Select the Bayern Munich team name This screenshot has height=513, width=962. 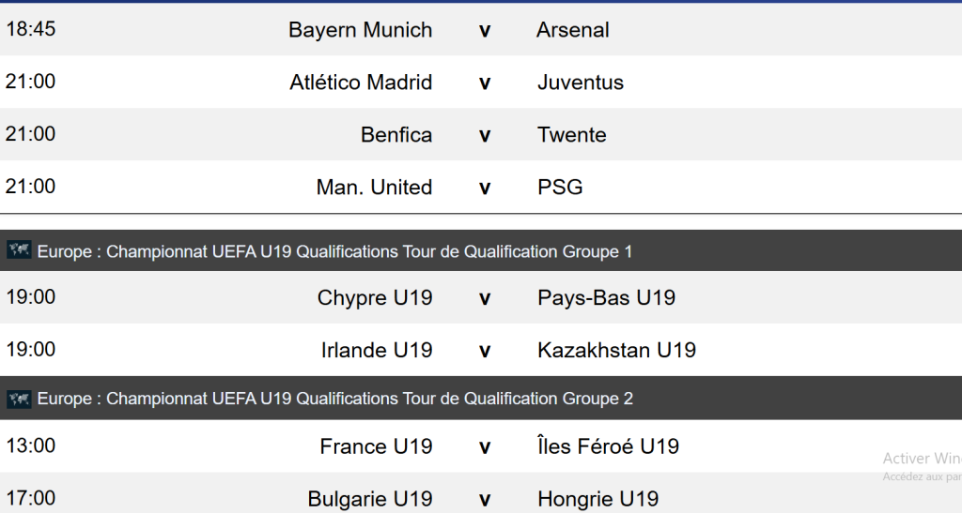click(x=360, y=30)
